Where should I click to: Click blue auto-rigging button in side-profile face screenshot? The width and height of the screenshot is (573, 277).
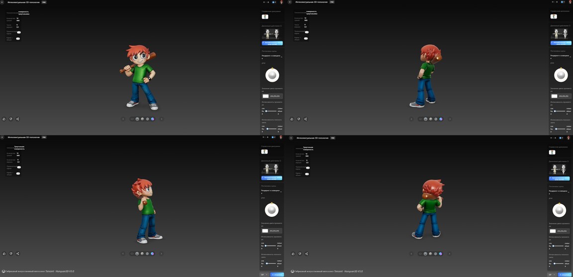point(272,178)
